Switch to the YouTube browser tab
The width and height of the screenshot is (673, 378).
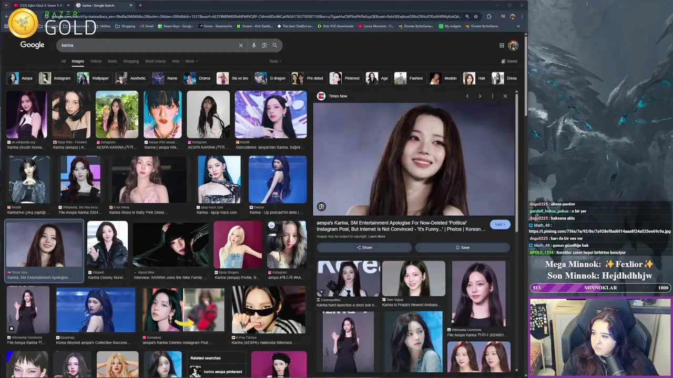[41, 5]
